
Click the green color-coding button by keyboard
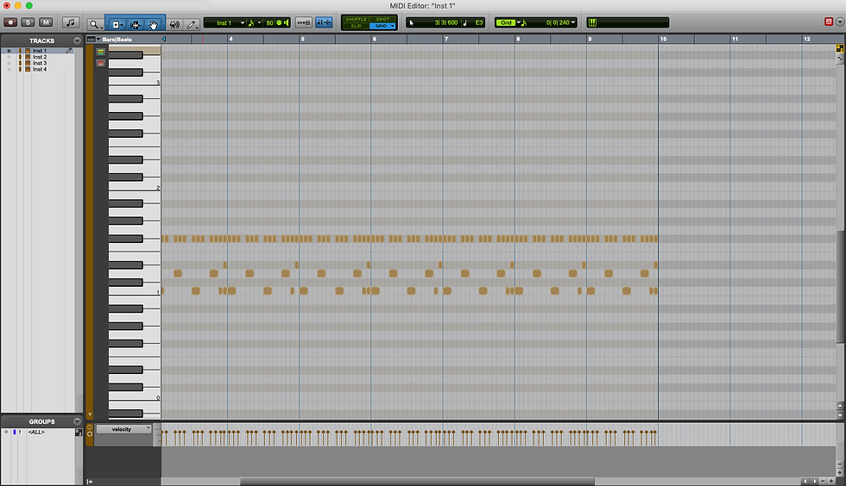pyautogui.click(x=100, y=52)
